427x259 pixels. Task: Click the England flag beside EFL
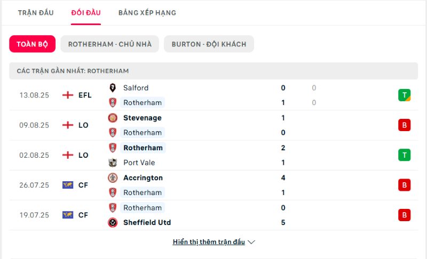(68, 95)
